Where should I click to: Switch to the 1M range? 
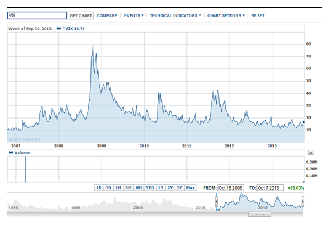click(x=118, y=188)
